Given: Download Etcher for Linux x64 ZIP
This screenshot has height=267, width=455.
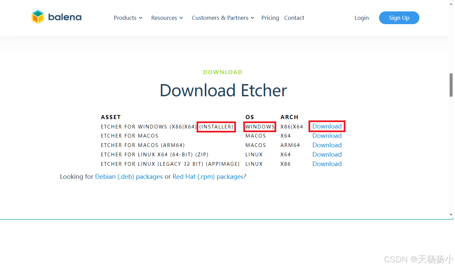Looking at the screenshot, I should 327,155.
